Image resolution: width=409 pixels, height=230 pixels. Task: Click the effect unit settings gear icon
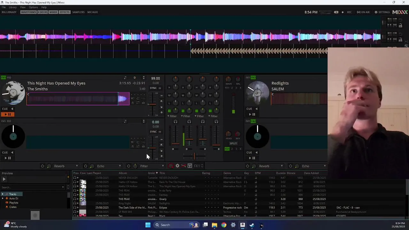coord(178,166)
